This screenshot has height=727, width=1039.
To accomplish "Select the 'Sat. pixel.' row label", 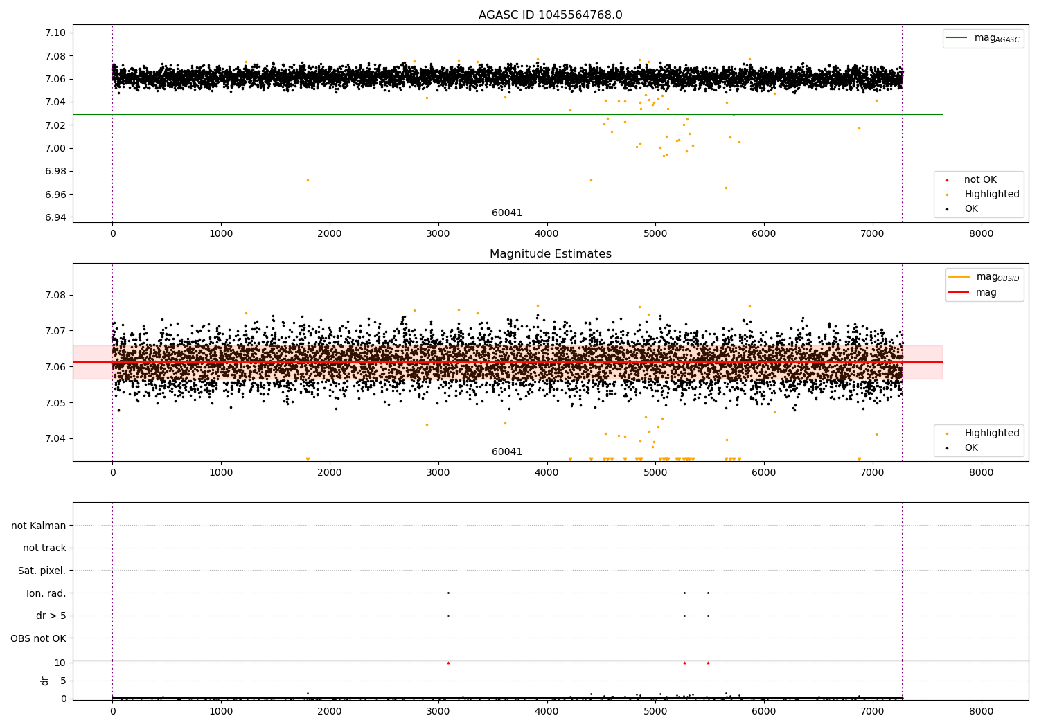I will (x=42, y=571).
